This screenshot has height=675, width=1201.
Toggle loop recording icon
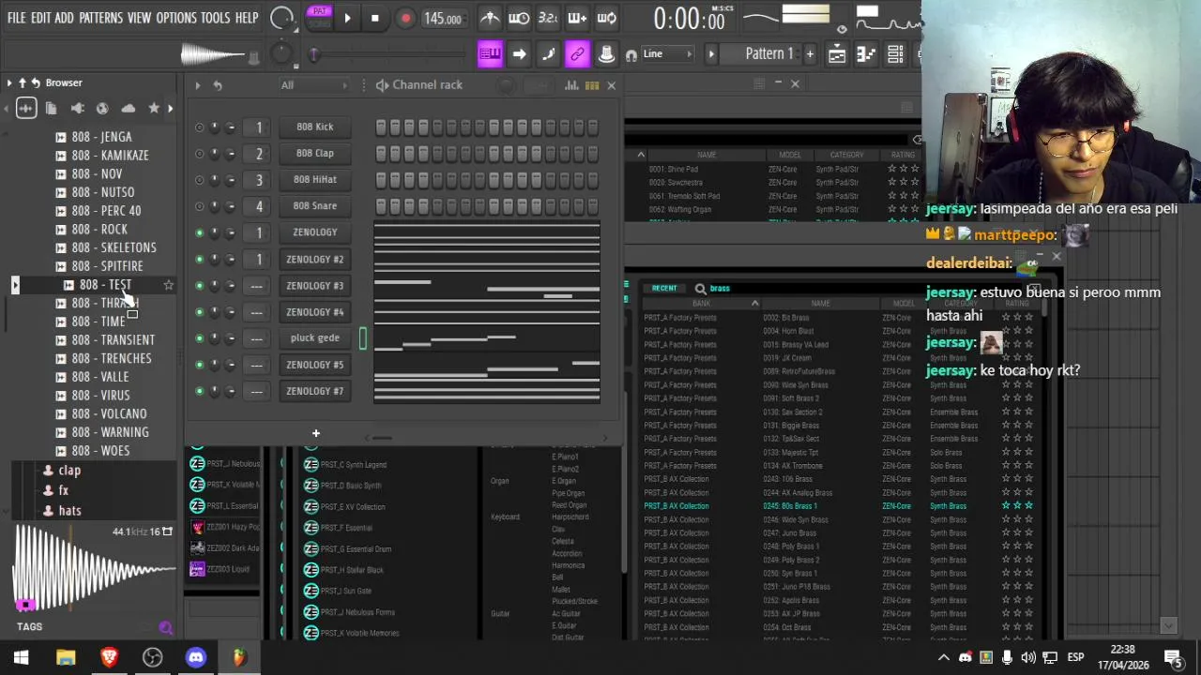(607, 18)
